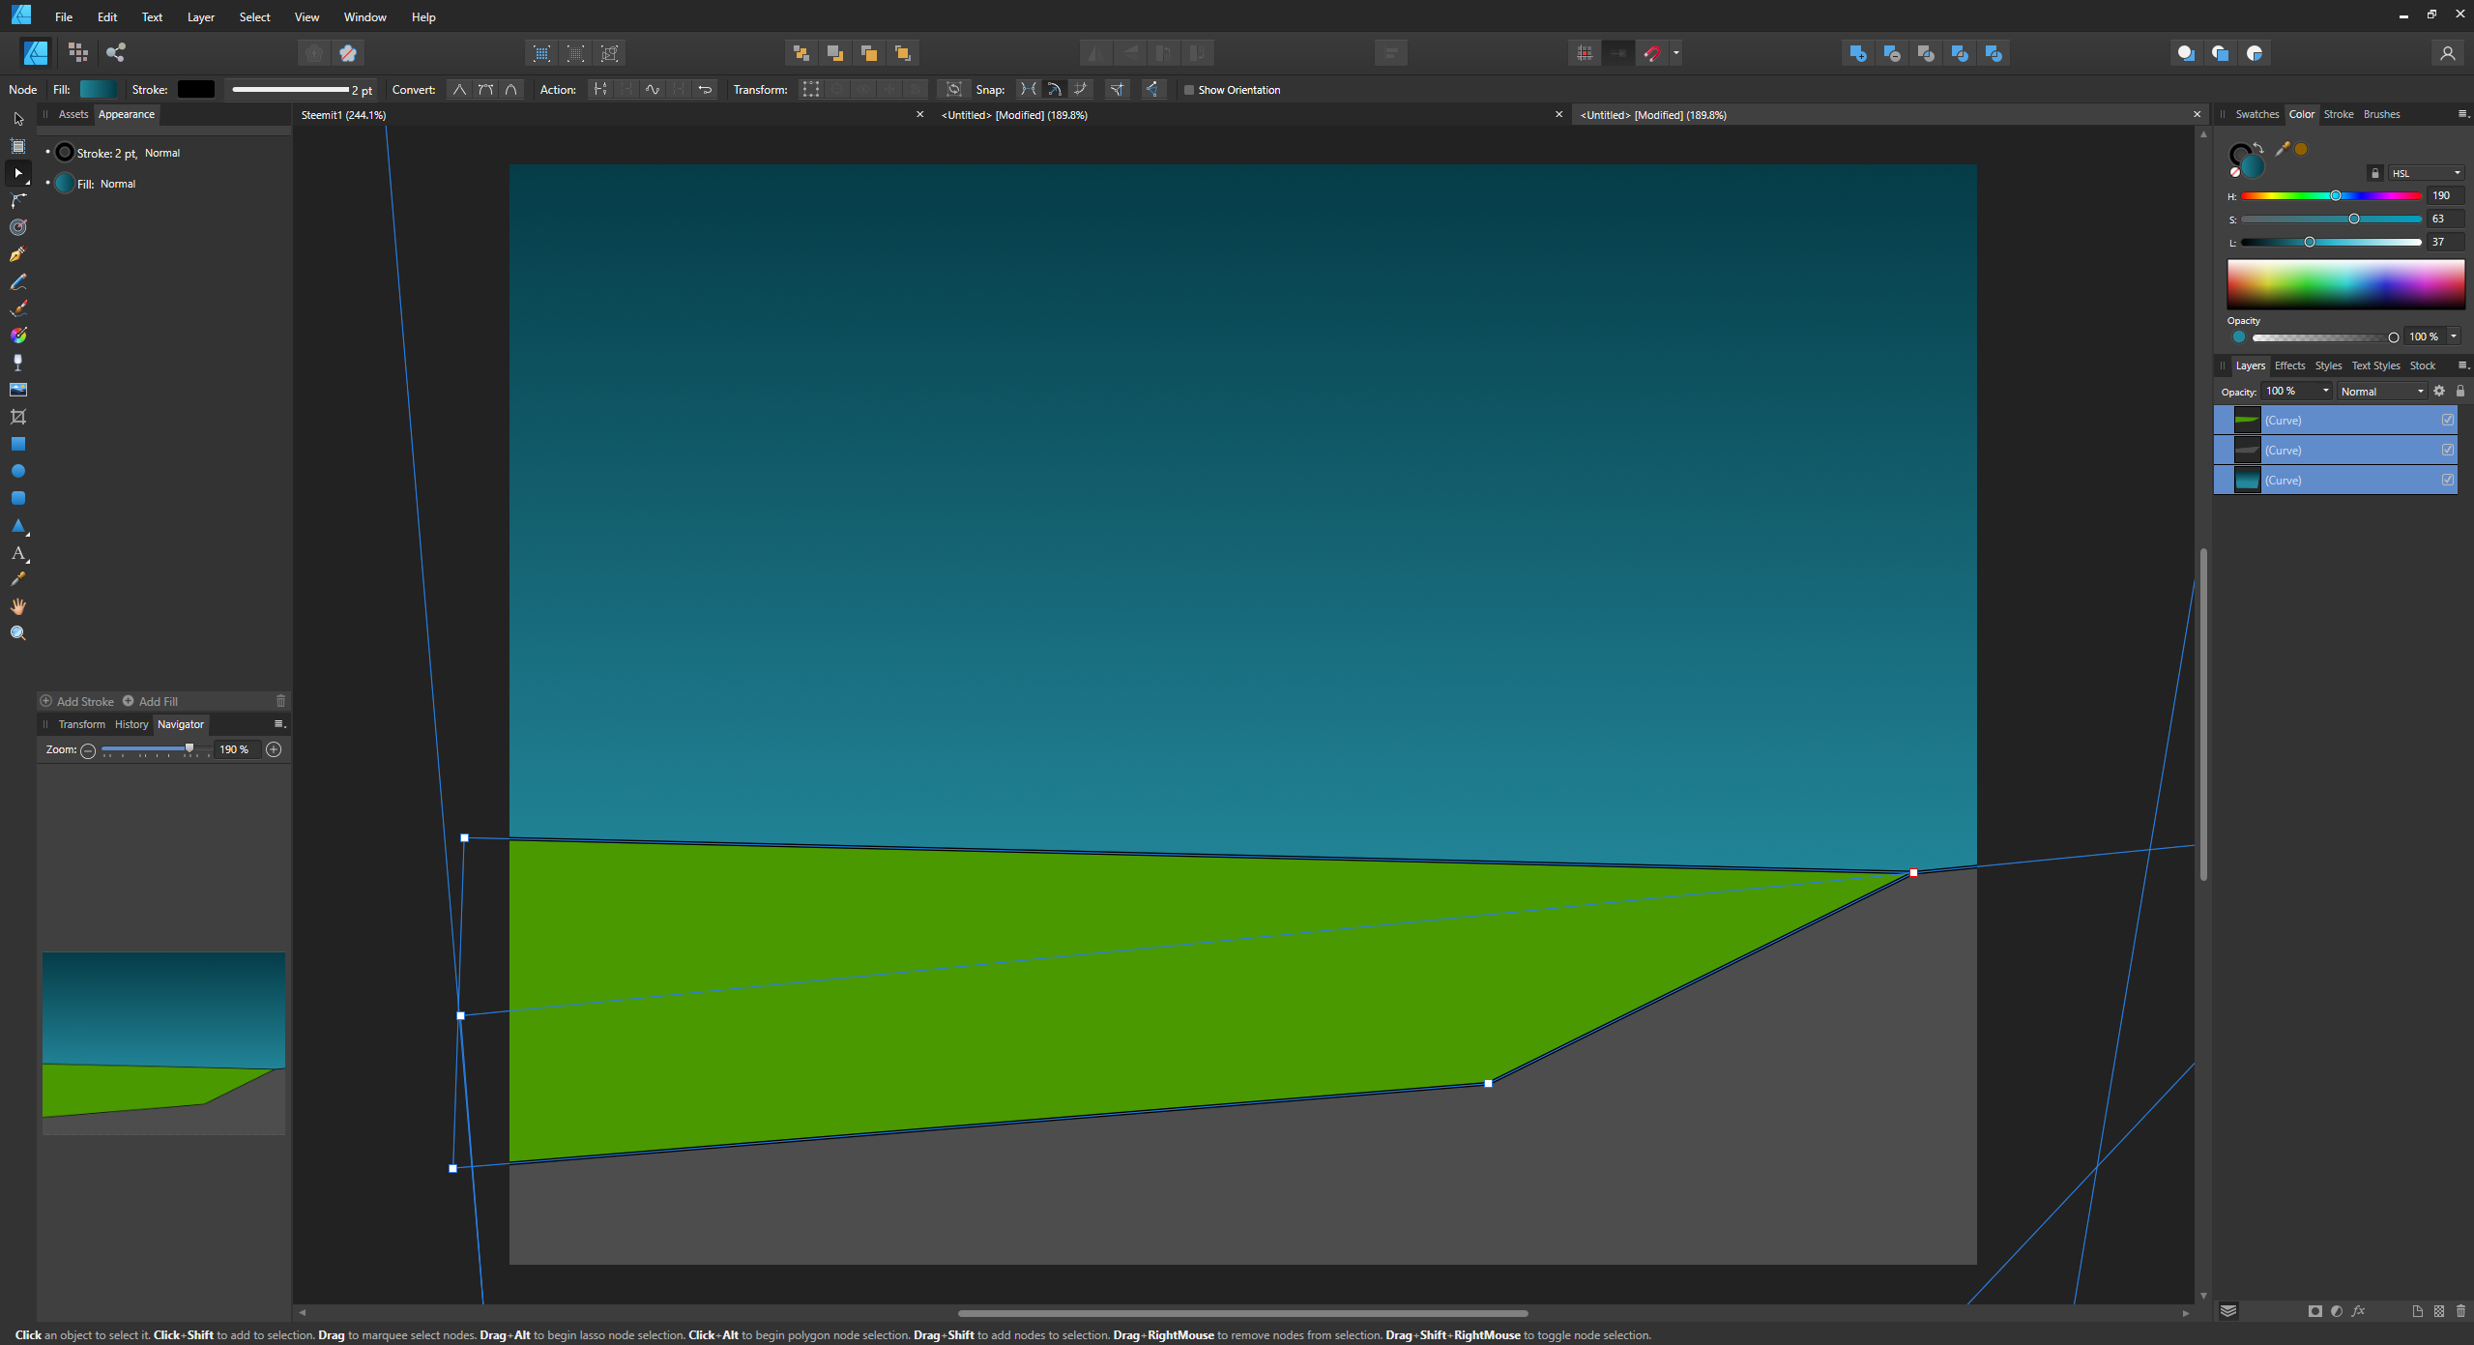The image size is (2474, 1345).
Task: Click the black stroke color swatch
Action: (195, 89)
